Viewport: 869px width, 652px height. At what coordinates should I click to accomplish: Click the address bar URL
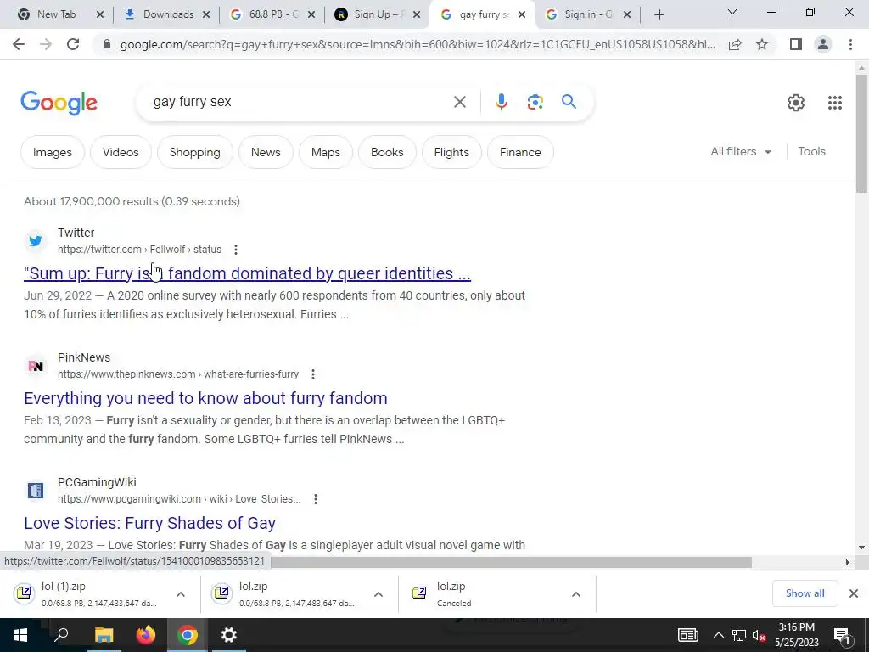pos(418,44)
